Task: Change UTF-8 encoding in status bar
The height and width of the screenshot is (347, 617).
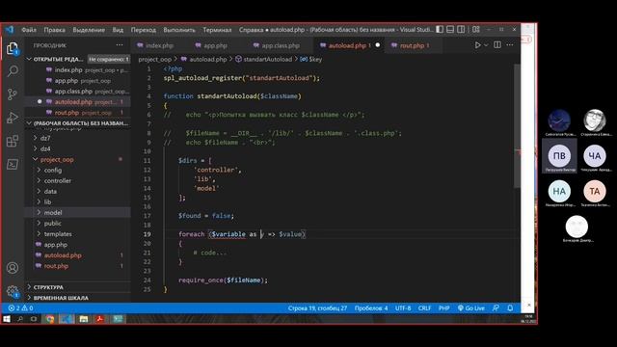Action: pos(403,308)
